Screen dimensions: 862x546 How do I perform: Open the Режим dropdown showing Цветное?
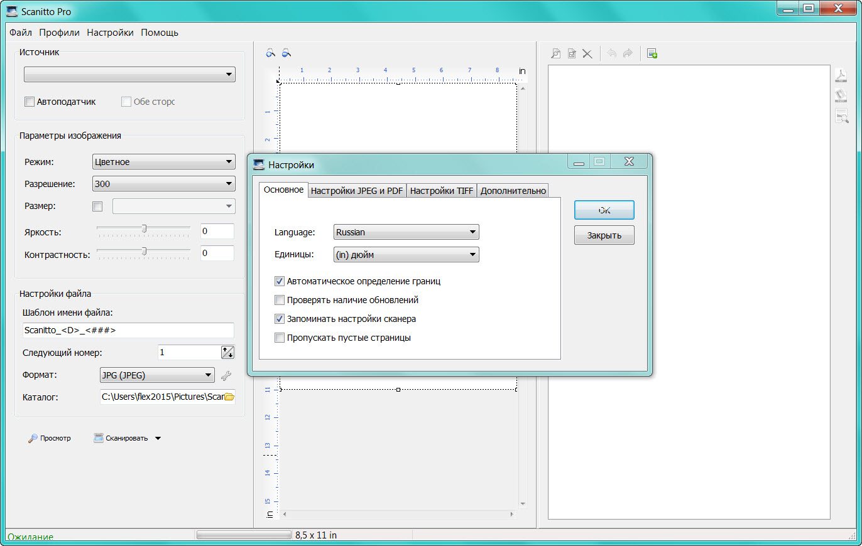163,162
